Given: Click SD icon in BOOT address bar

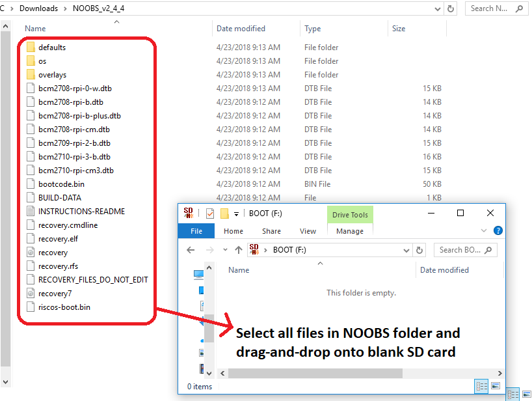Looking at the screenshot, I should [x=254, y=249].
